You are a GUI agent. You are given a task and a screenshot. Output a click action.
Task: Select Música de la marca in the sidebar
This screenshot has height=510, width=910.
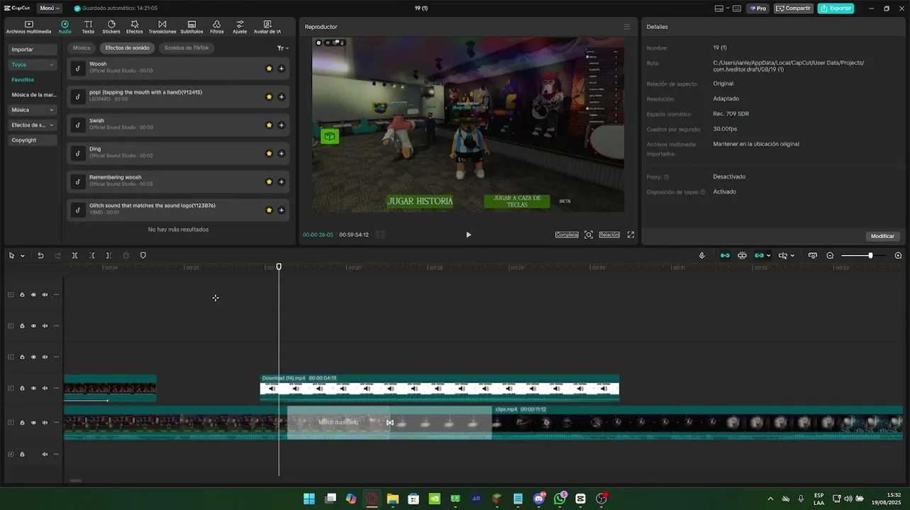[33, 95]
